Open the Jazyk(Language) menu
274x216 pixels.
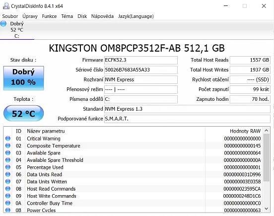pyautogui.click(x=136, y=16)
